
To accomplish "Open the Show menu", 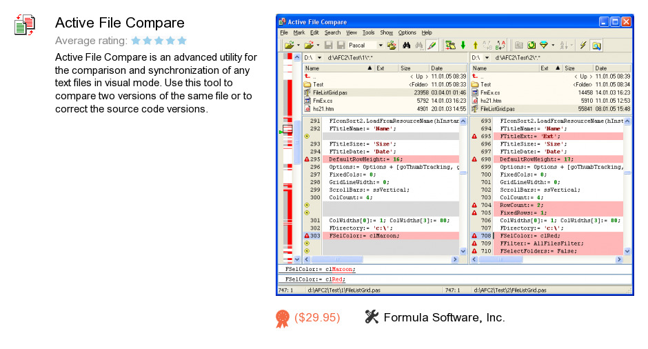I will 387,32.
